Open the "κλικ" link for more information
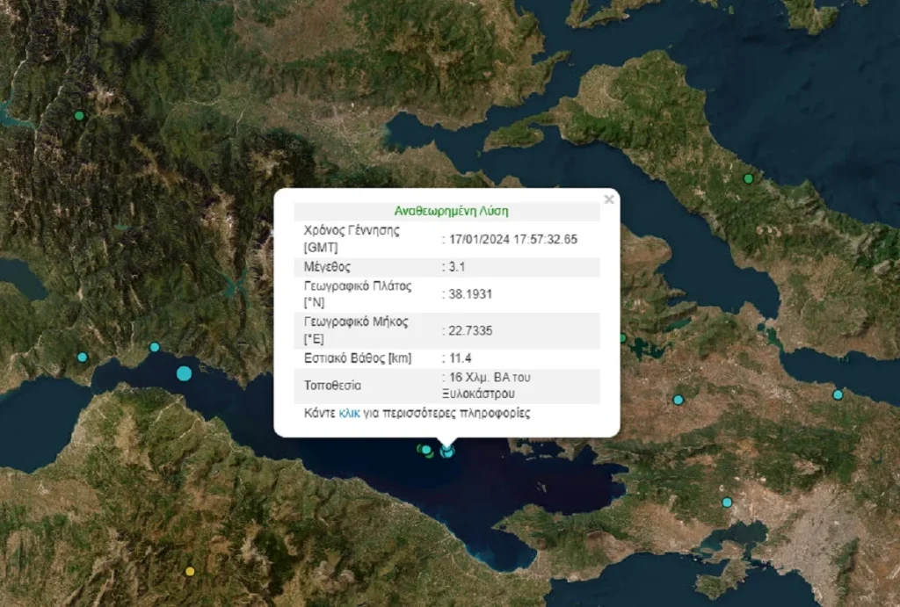This screenshot has width=900, height=607. pos(349,413)
